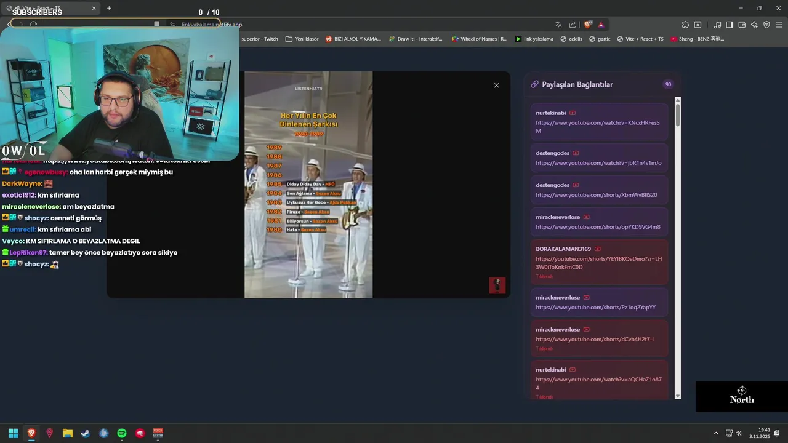The height and width of the screenshot is (443, 788).
Task: Click the media music note toolbar icon
Action: point(717,25)
